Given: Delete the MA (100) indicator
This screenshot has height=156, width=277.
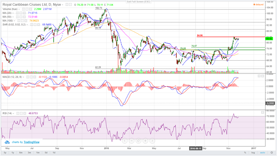Looking at the screenshot, I should pos(26,21).
